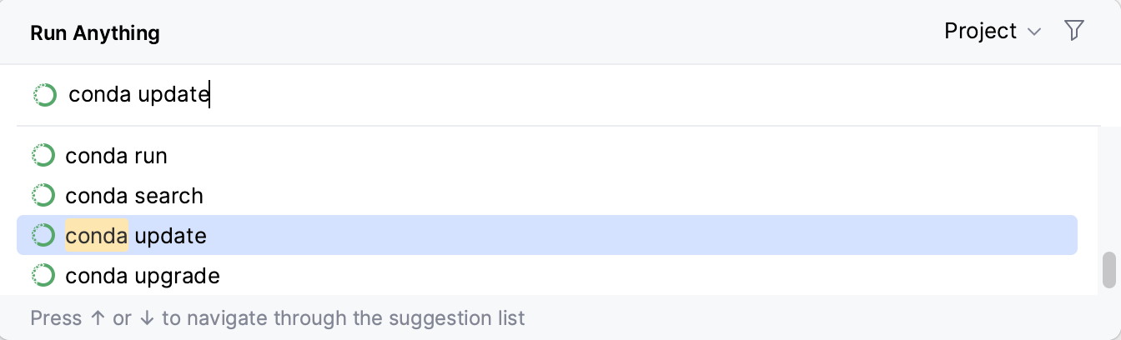Click the icon beside conda search

pos(43,196)
